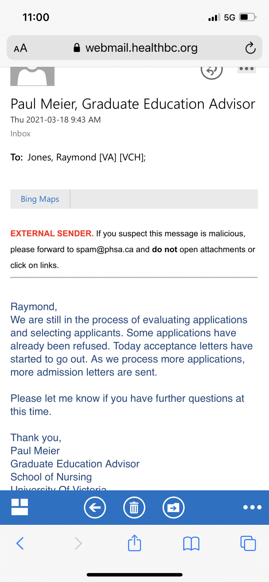Tap the Safari back chevron

coord(20,543)
